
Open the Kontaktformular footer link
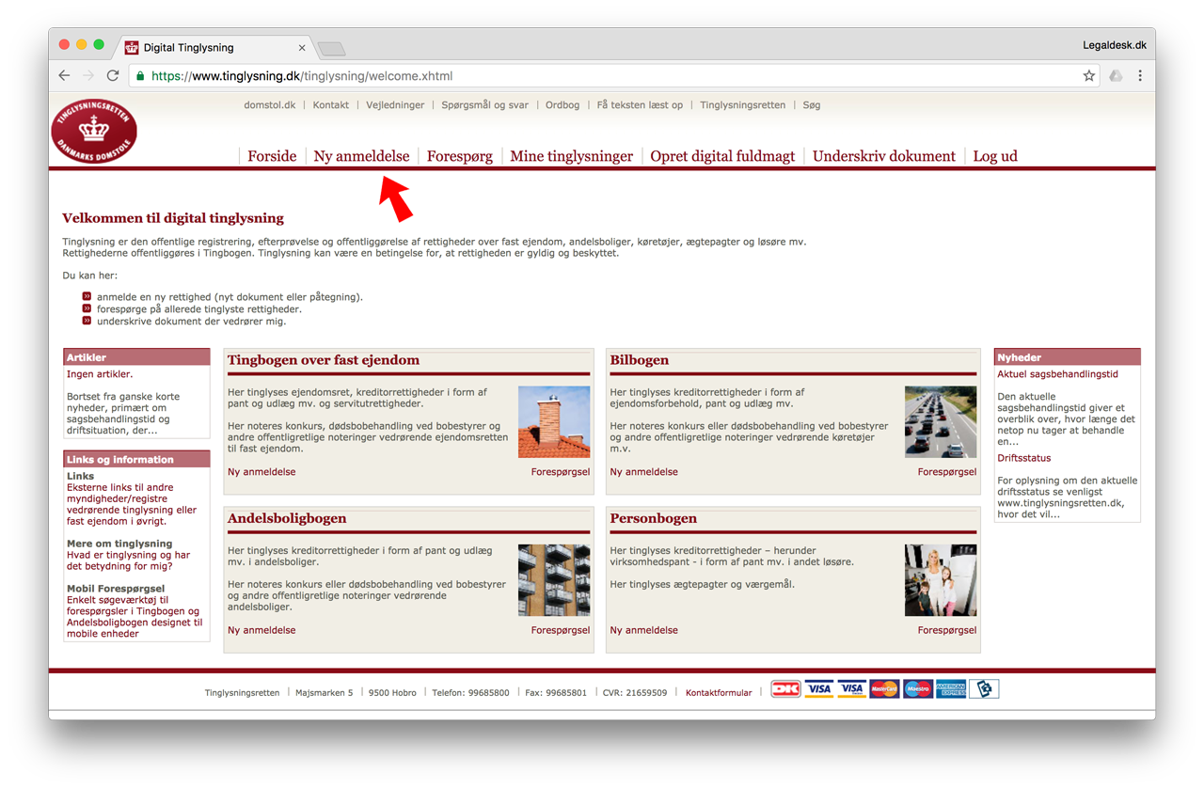pos(719,693)
